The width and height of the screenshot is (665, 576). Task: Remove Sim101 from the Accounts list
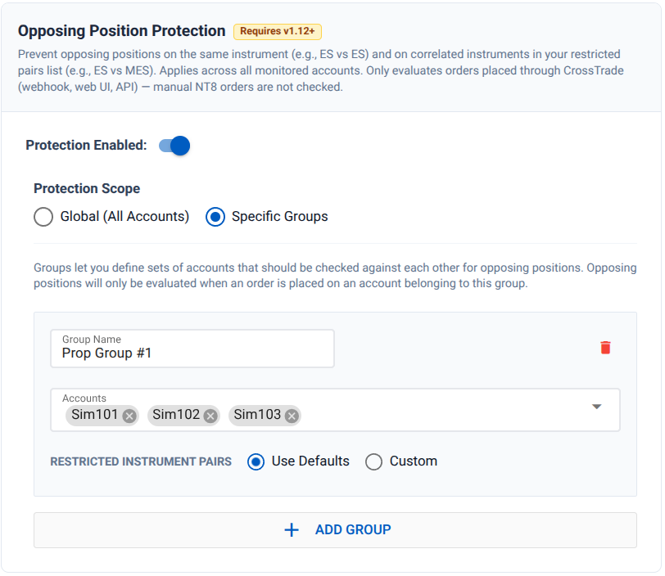click(x=129, y=416)
